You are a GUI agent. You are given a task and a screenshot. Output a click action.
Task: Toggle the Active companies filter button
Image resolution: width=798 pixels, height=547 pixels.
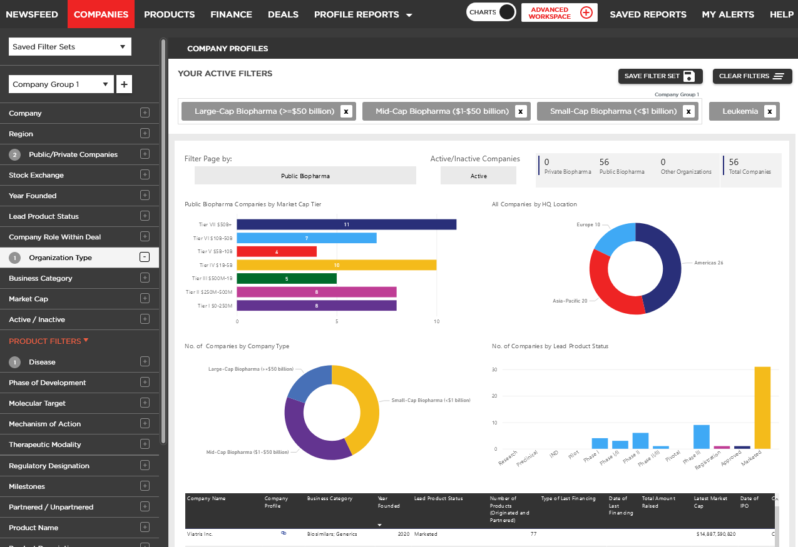pos(478,176)
